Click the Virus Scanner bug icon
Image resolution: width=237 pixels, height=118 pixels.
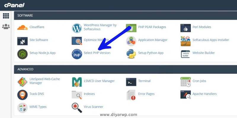(x=77, y=107)
